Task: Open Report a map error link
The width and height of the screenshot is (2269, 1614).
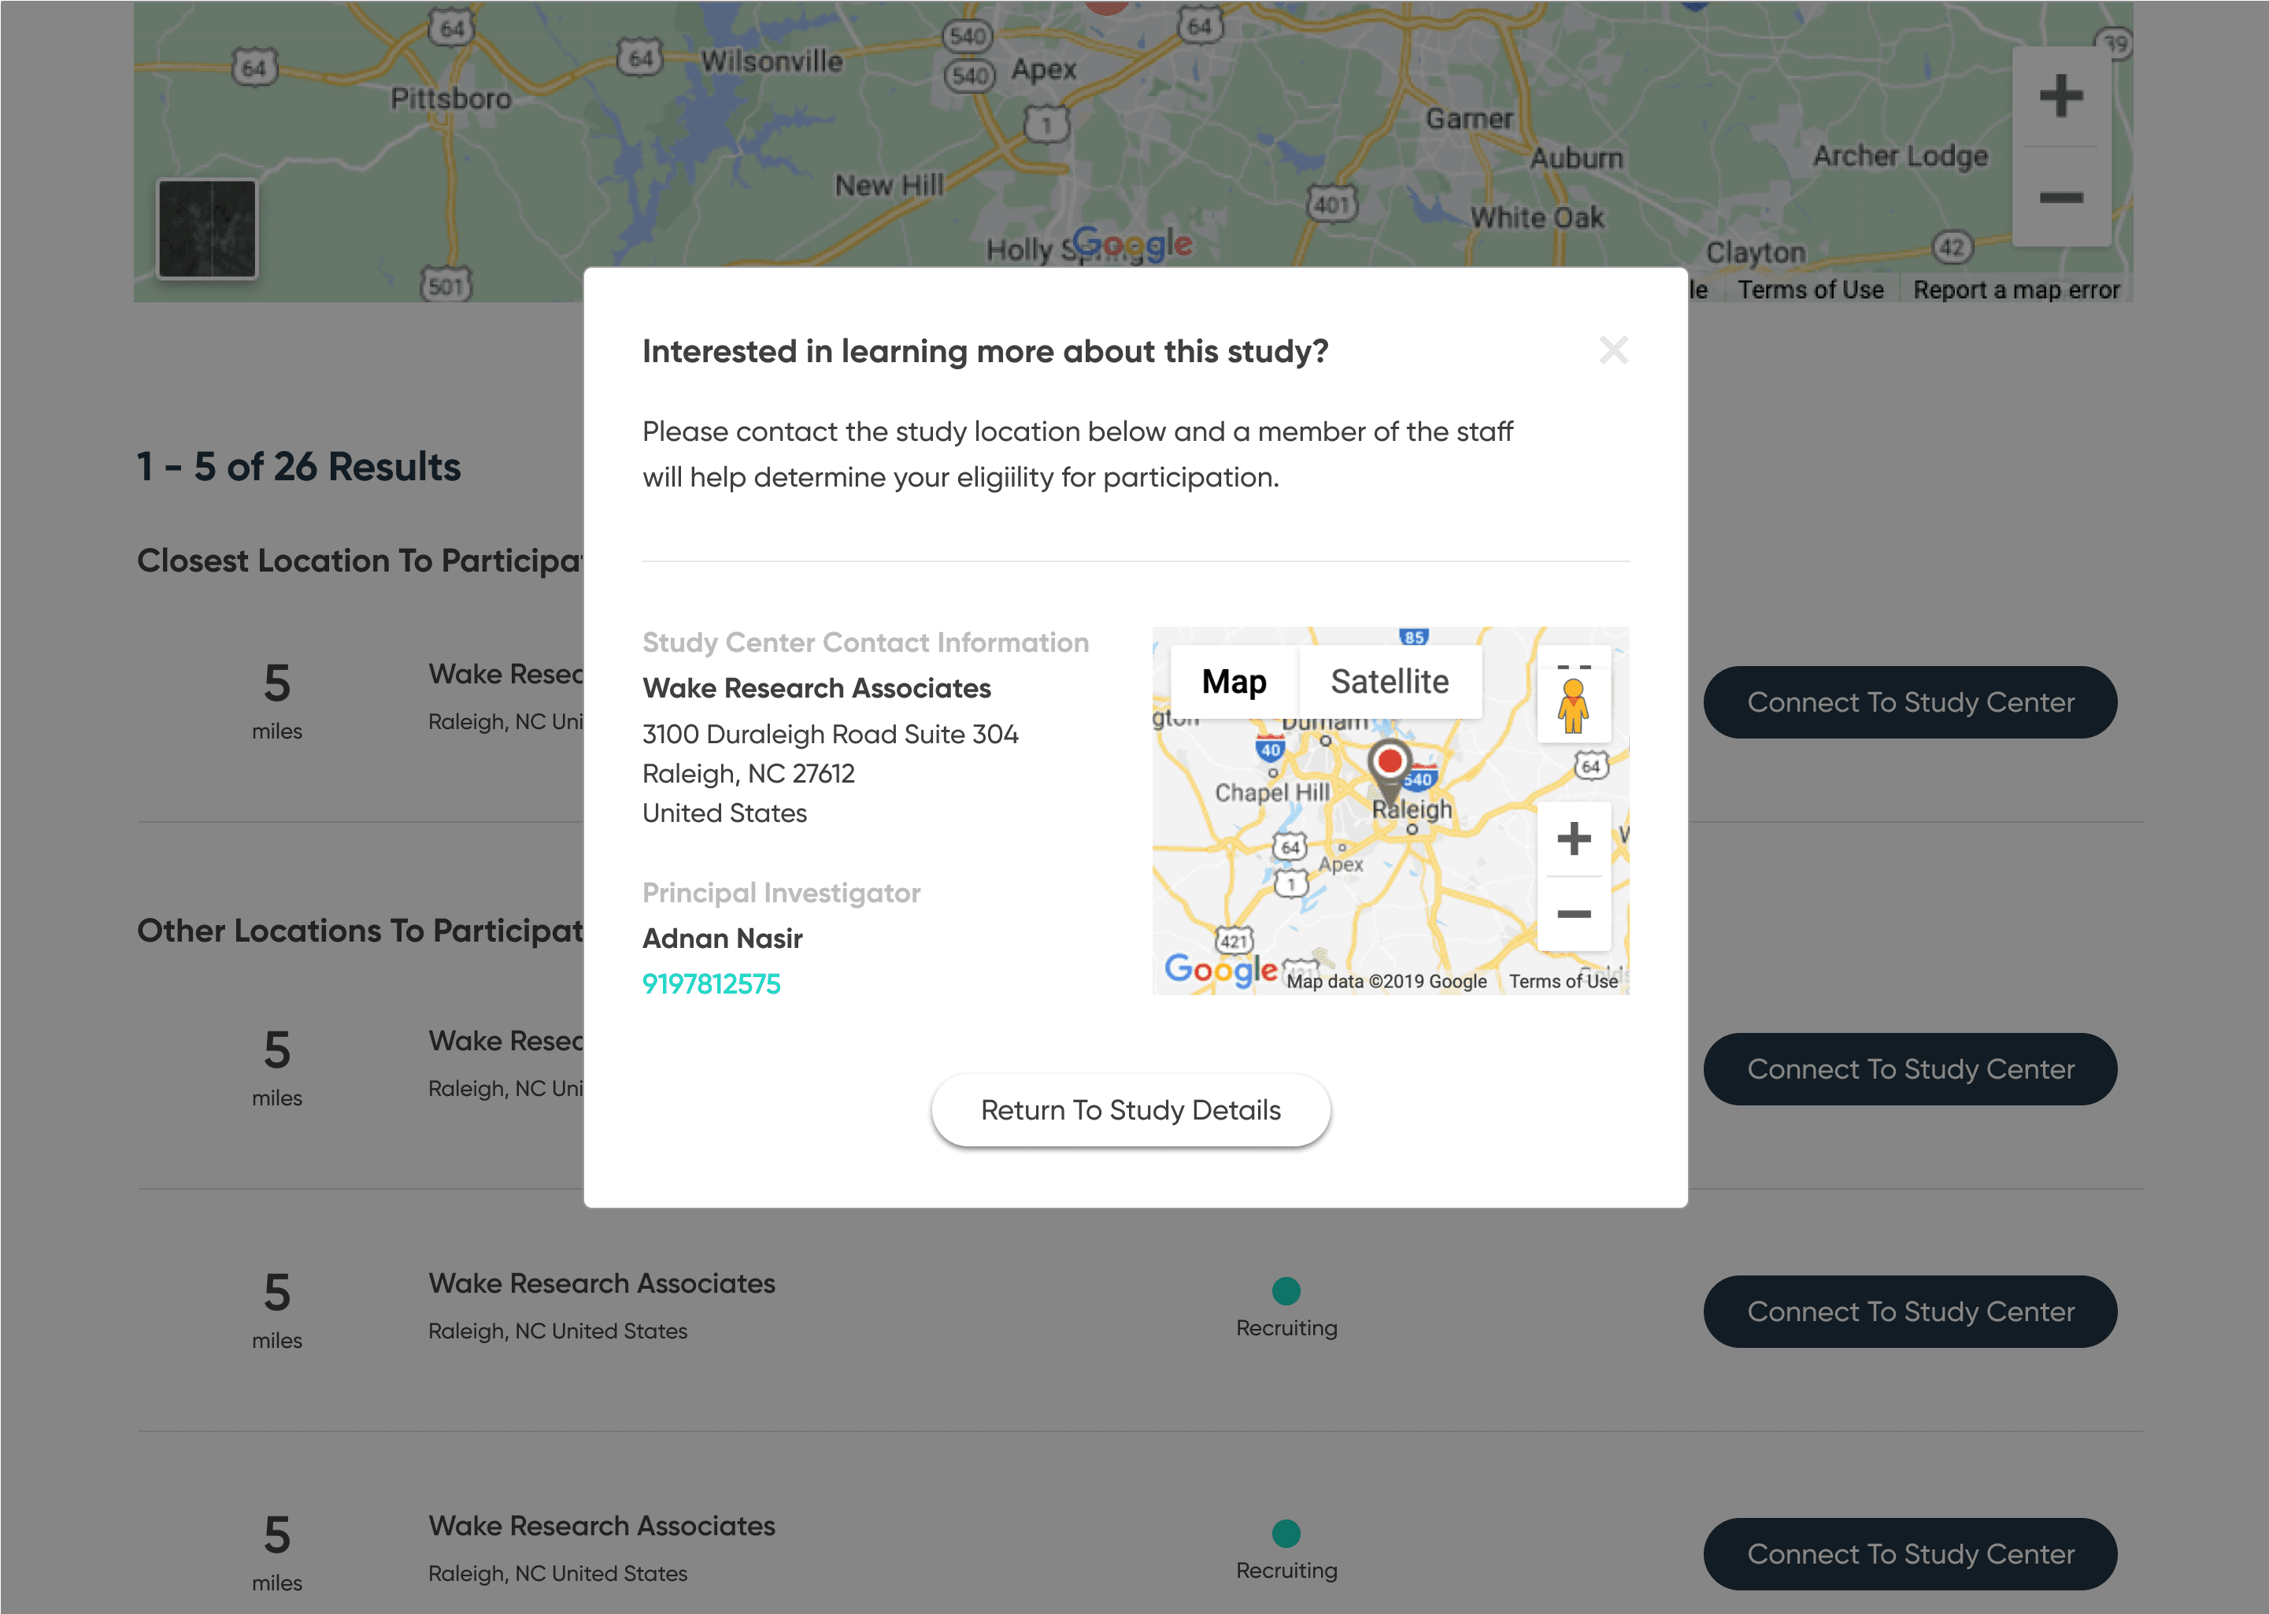Action: point(2015,291)
